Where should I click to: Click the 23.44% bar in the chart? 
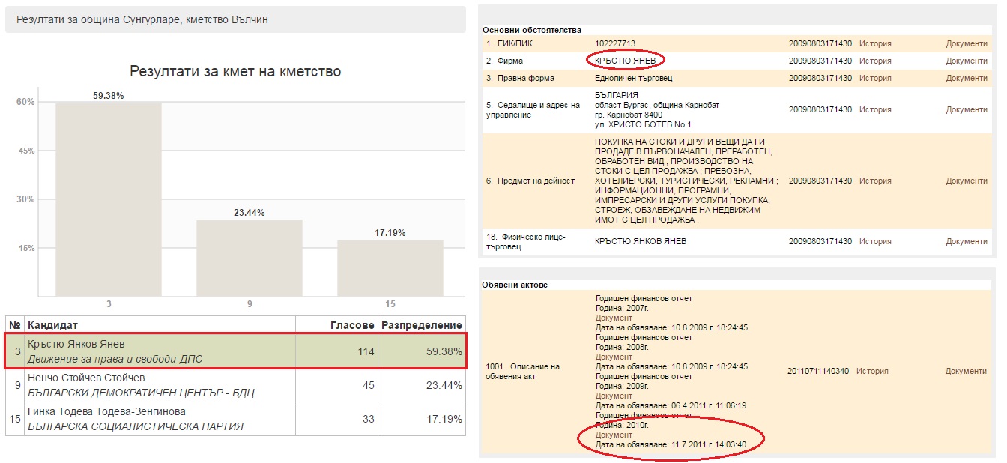coord(250,258)
